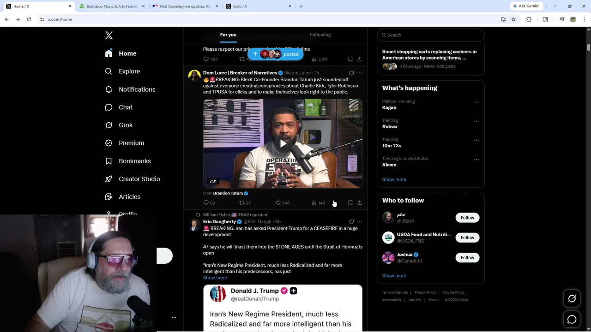591x332 pixels.
Task: Open more options for Kagan trend
Action: pyautogui.click(x=476, y=102)
